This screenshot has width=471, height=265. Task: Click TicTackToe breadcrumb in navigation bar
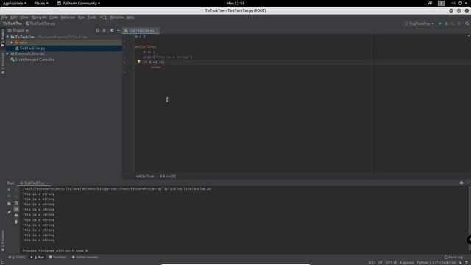point(13,24)
